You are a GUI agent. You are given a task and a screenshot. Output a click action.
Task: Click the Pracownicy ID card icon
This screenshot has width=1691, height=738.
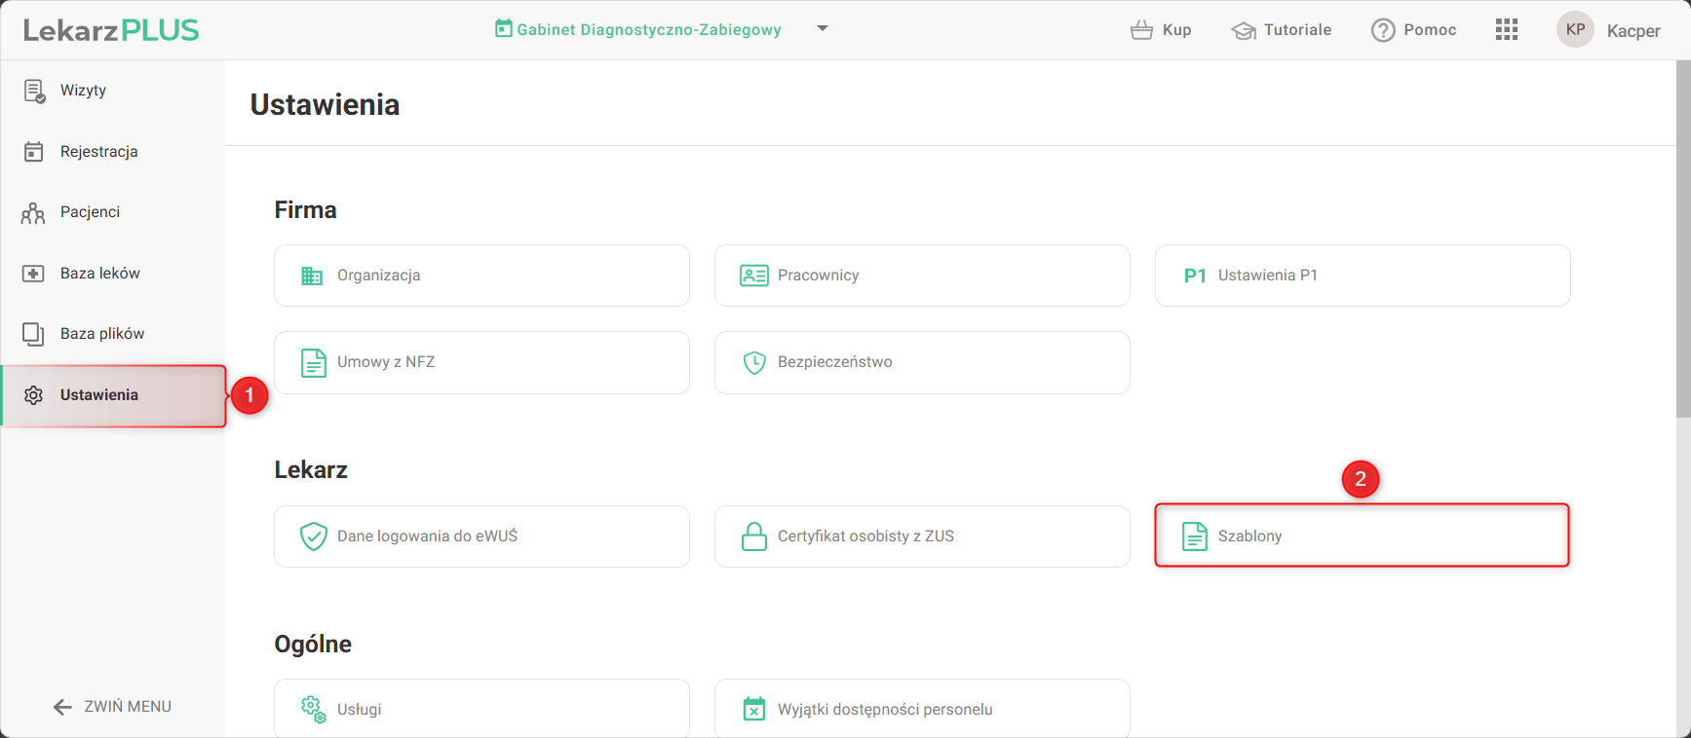click(x=754, y=276)
